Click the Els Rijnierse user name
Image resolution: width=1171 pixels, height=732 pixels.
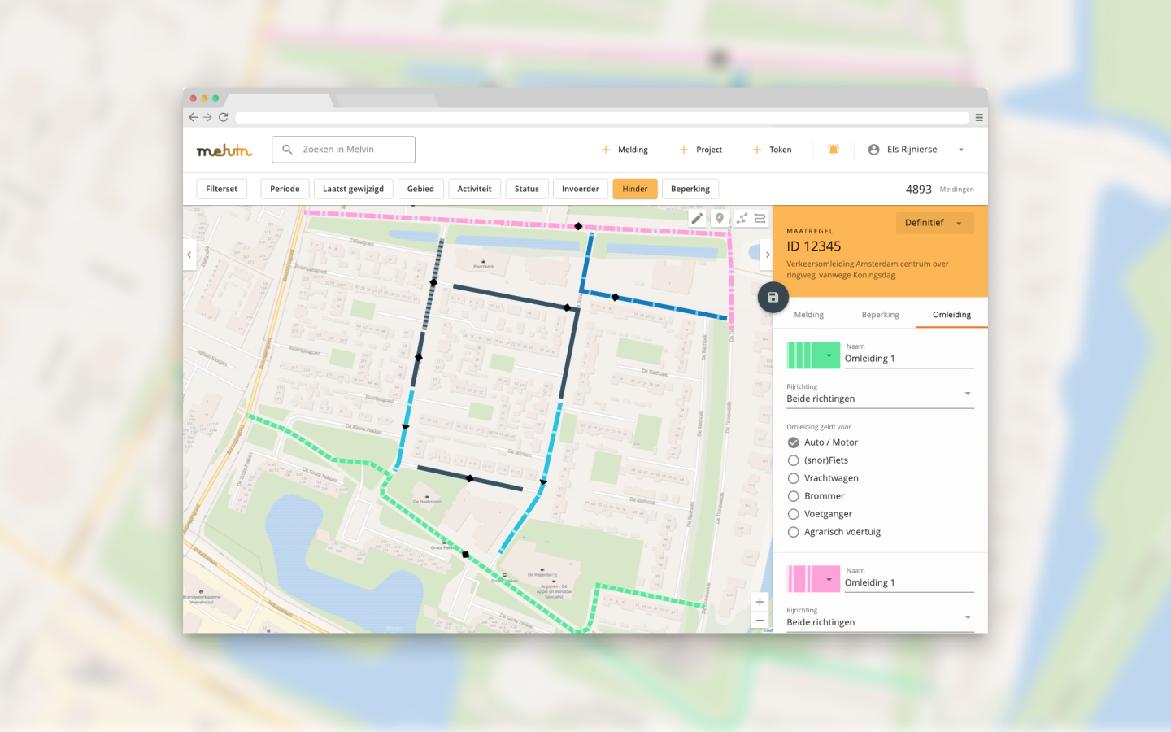tap(912, 150)
